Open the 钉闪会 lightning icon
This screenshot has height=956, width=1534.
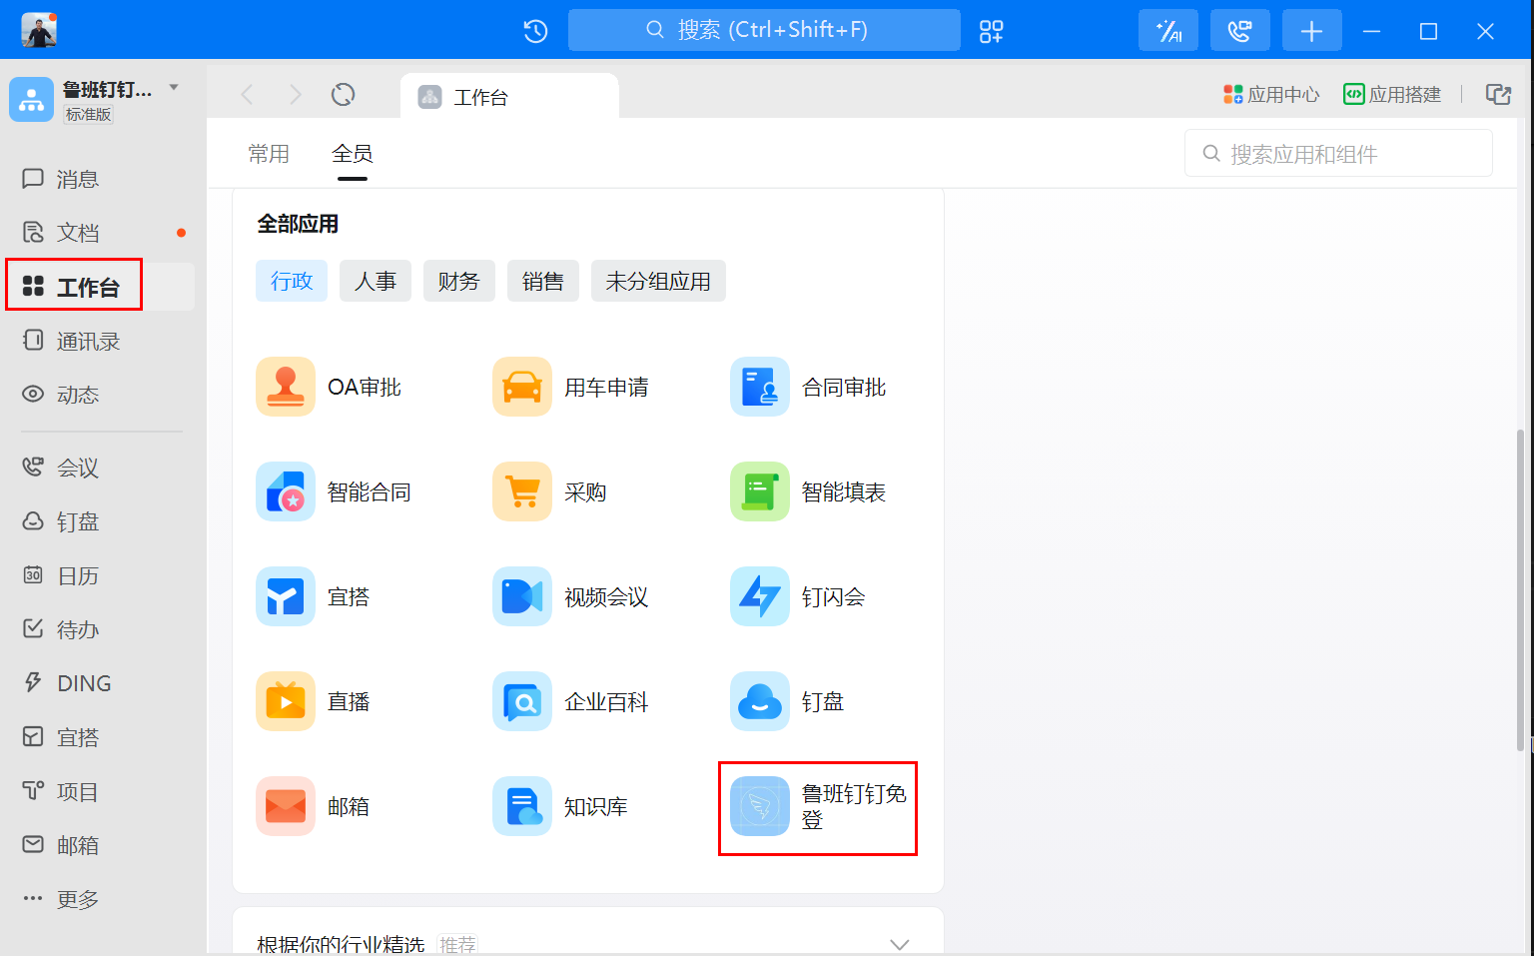(760, 596)
